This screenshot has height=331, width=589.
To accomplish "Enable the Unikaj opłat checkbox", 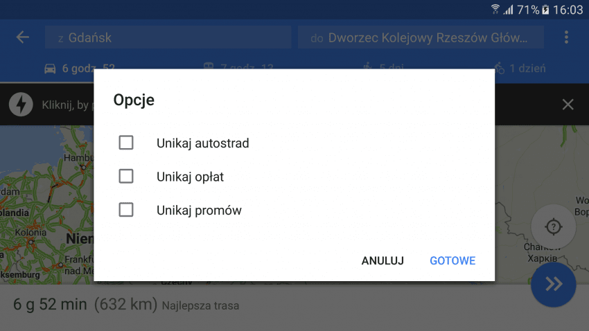I will 126,176.
